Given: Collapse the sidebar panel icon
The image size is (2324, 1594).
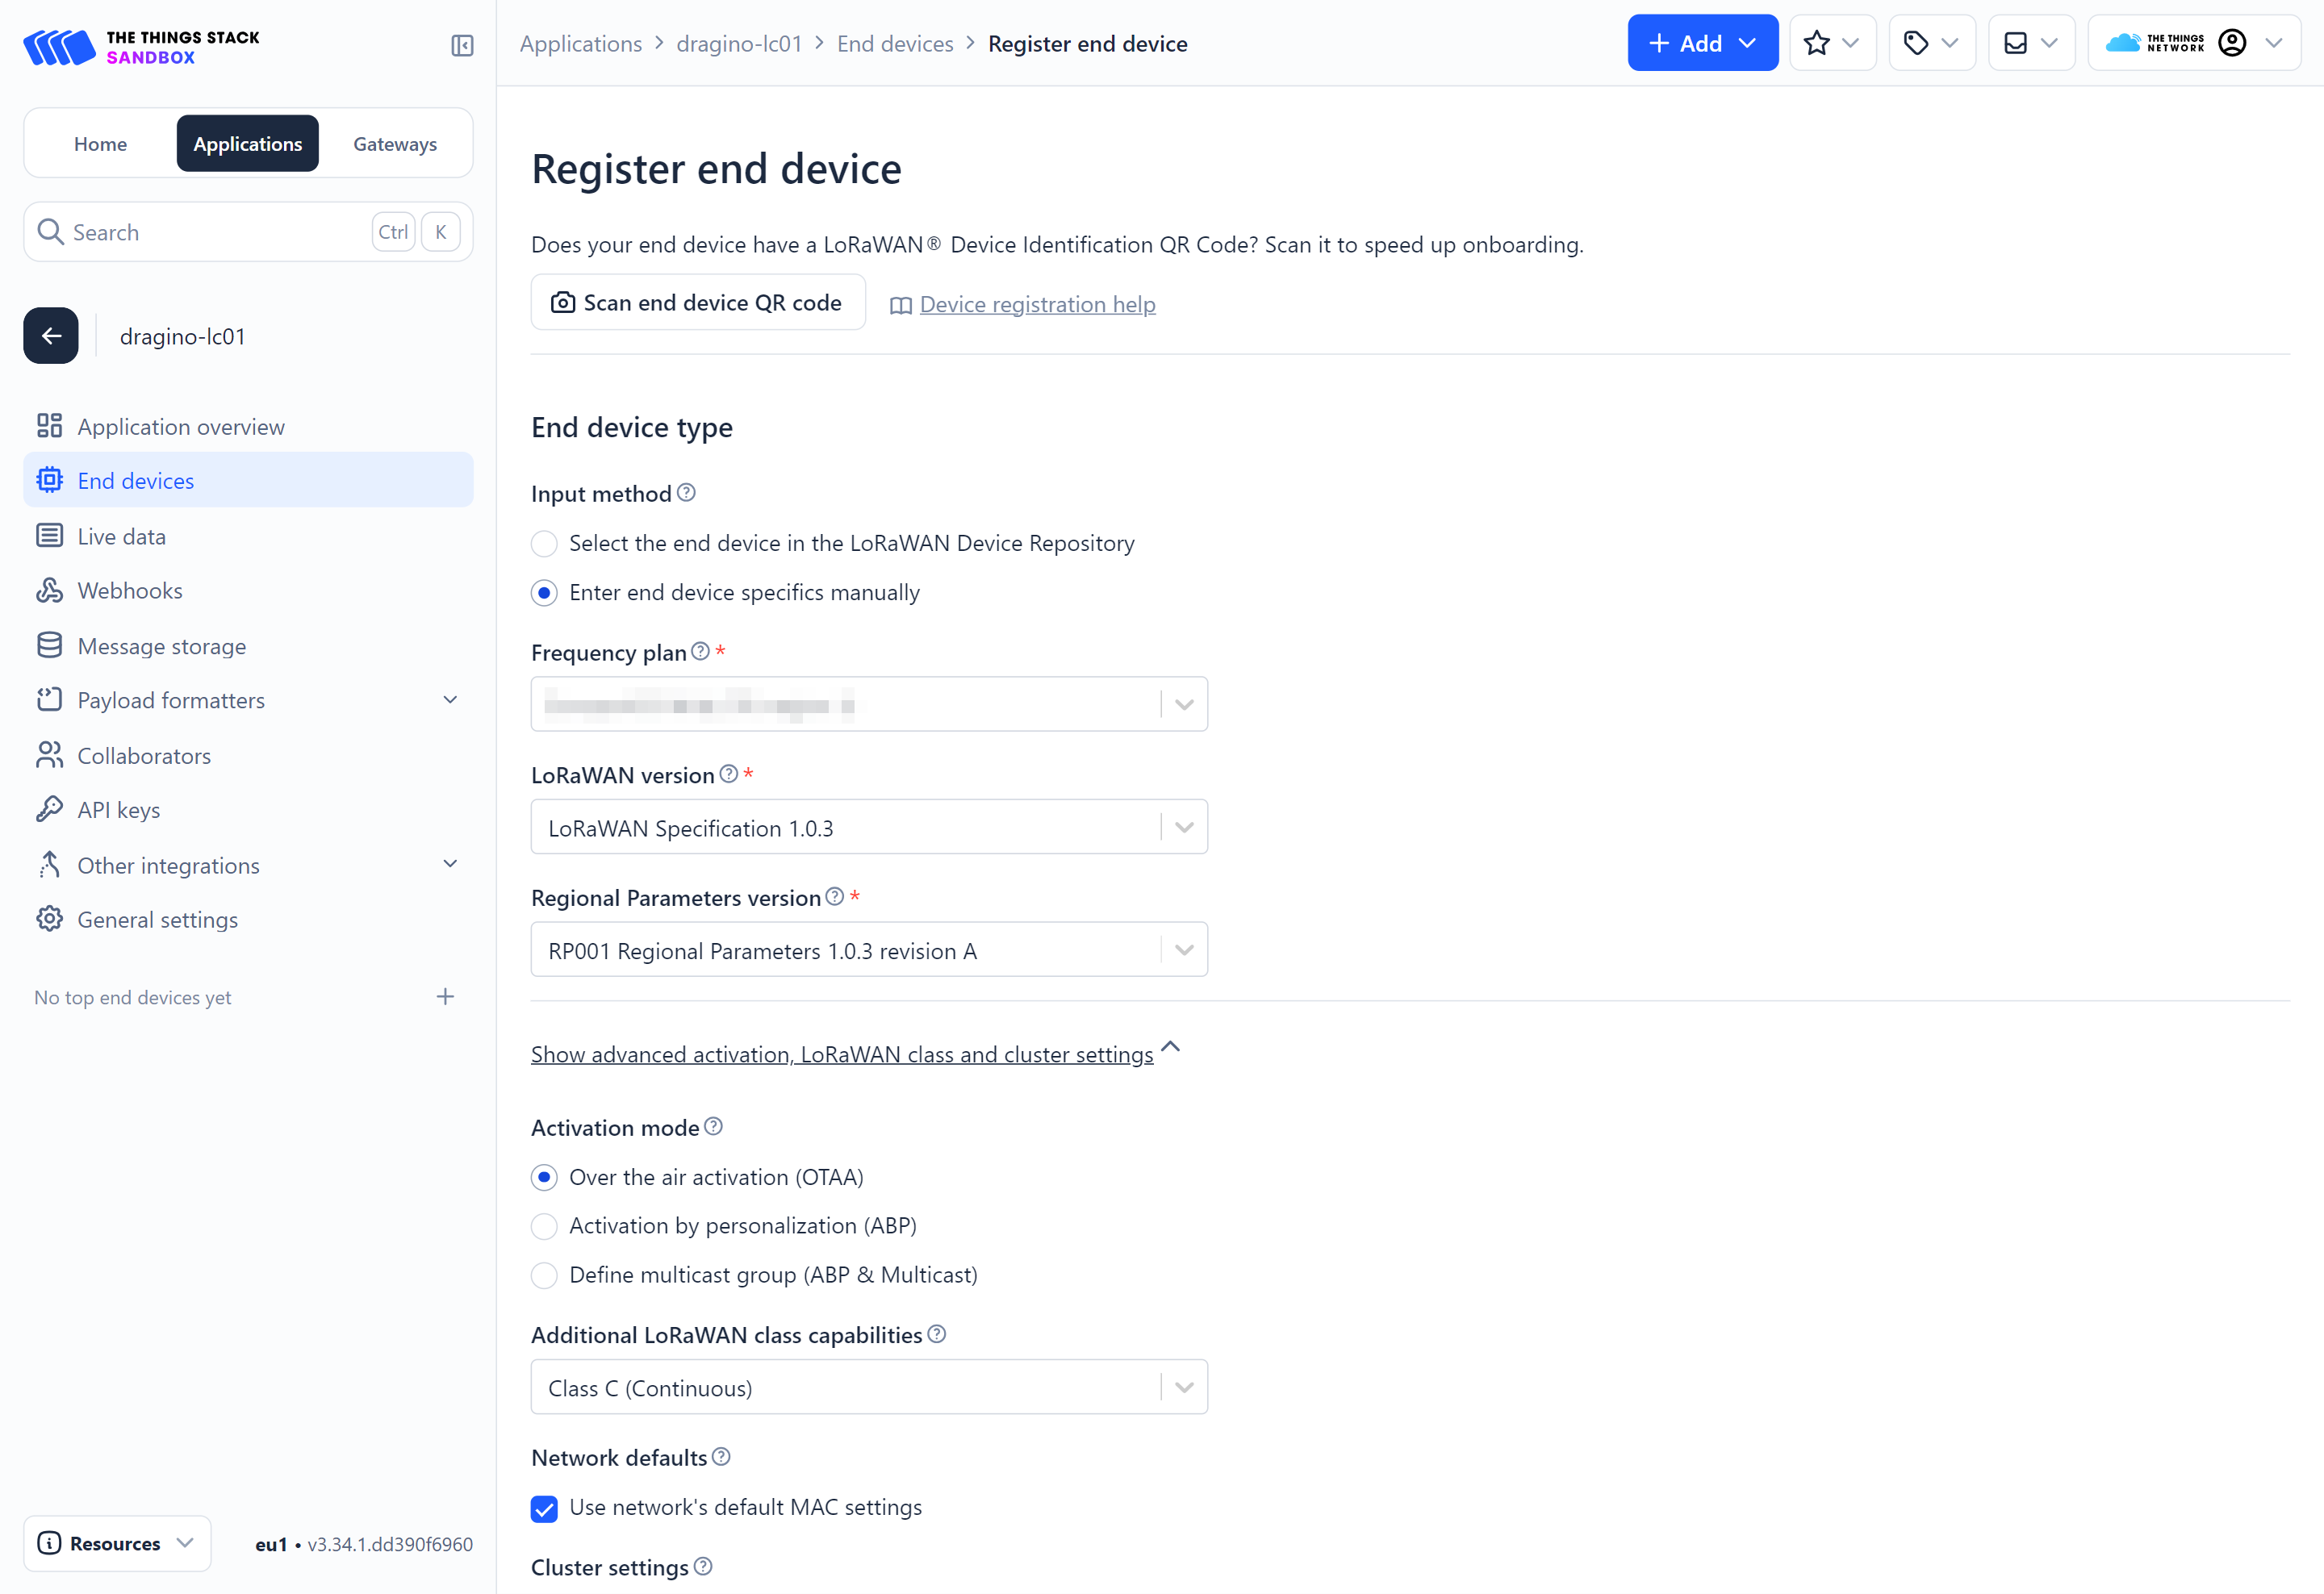Looking at the screenshot, I should (462, 45).
